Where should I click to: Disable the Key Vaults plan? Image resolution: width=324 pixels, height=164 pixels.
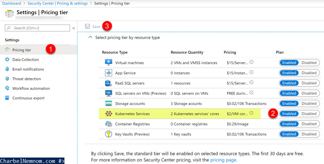click(x=309, y=134)
